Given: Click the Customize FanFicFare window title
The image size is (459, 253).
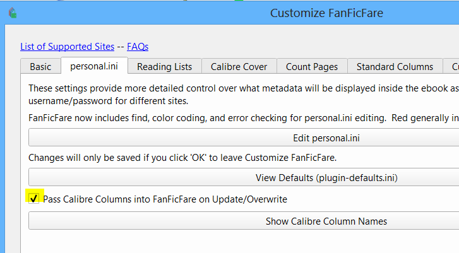Looking at the screenshot, I should pyautogui.click(x=326, y=13).
